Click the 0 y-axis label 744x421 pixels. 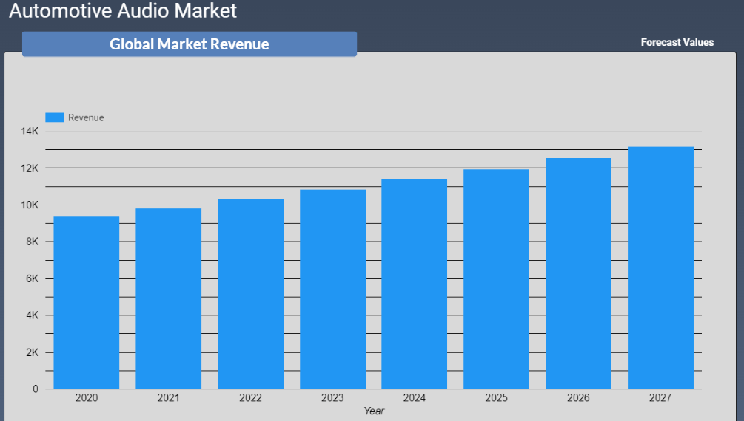[x=36, y=389]
